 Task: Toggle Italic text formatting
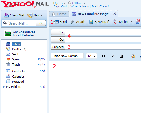[113, 56]
